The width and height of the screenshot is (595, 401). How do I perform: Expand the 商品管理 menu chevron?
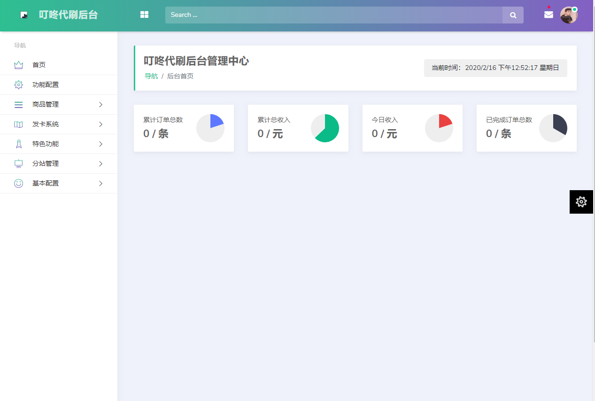[x=100, y=104]
